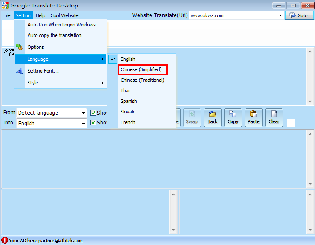315x245 pixels.
Task: Click the red info icon in status bar
Action: [x=5, y=241]
